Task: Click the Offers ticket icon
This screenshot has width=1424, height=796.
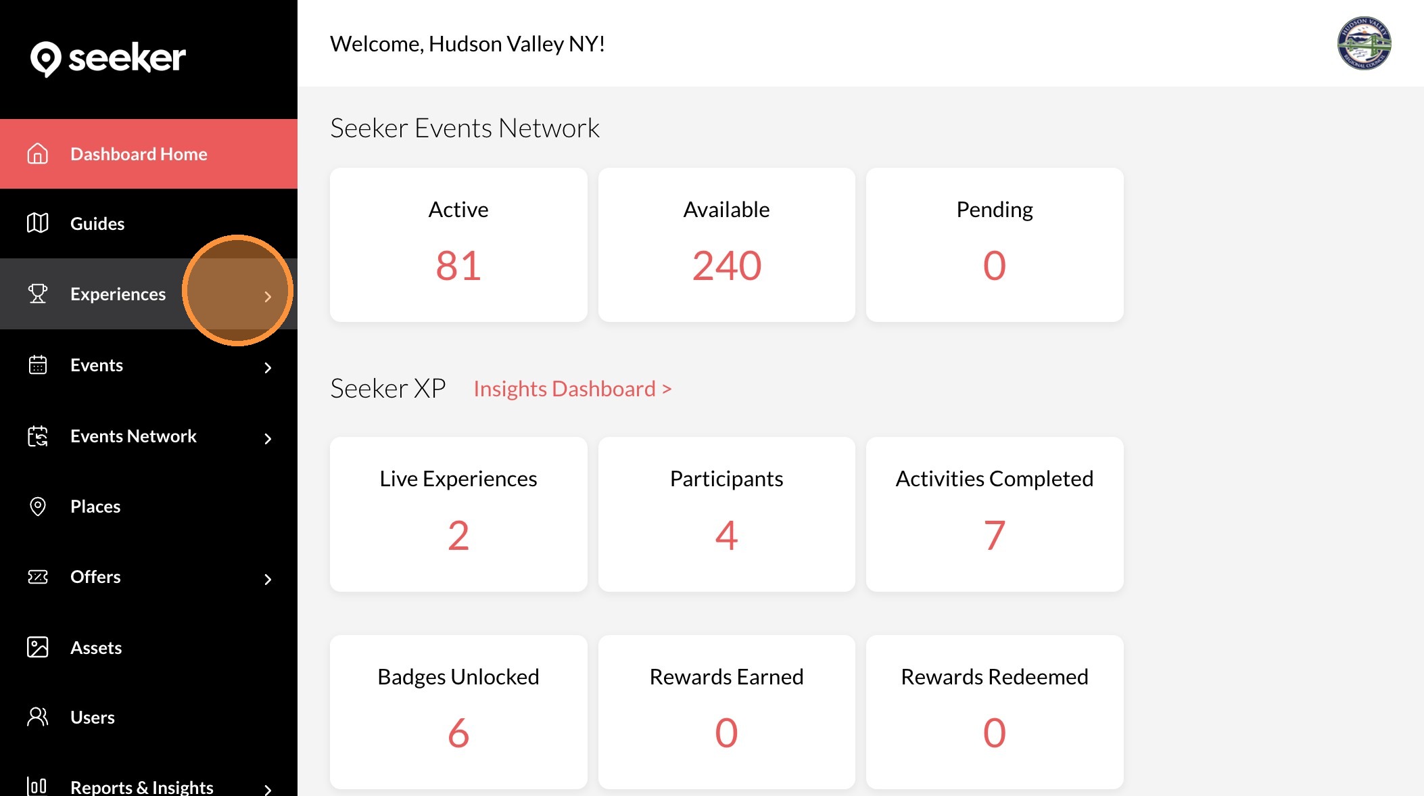Action: pyautogui.click(x=38, y=577)
